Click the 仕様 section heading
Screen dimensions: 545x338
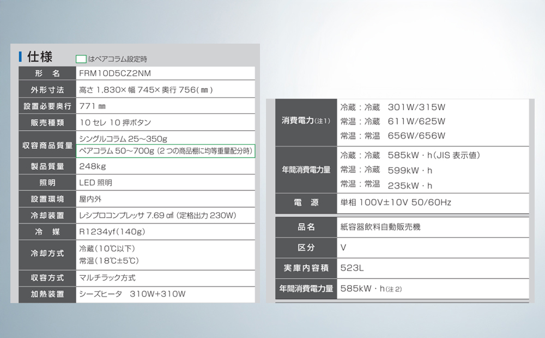39,57
